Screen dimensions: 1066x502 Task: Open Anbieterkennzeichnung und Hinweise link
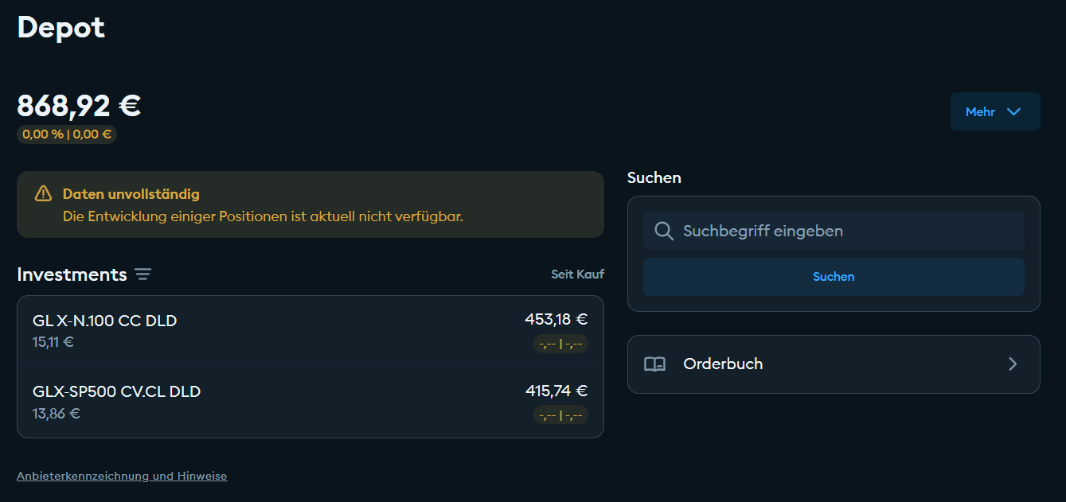click(122, 476)
